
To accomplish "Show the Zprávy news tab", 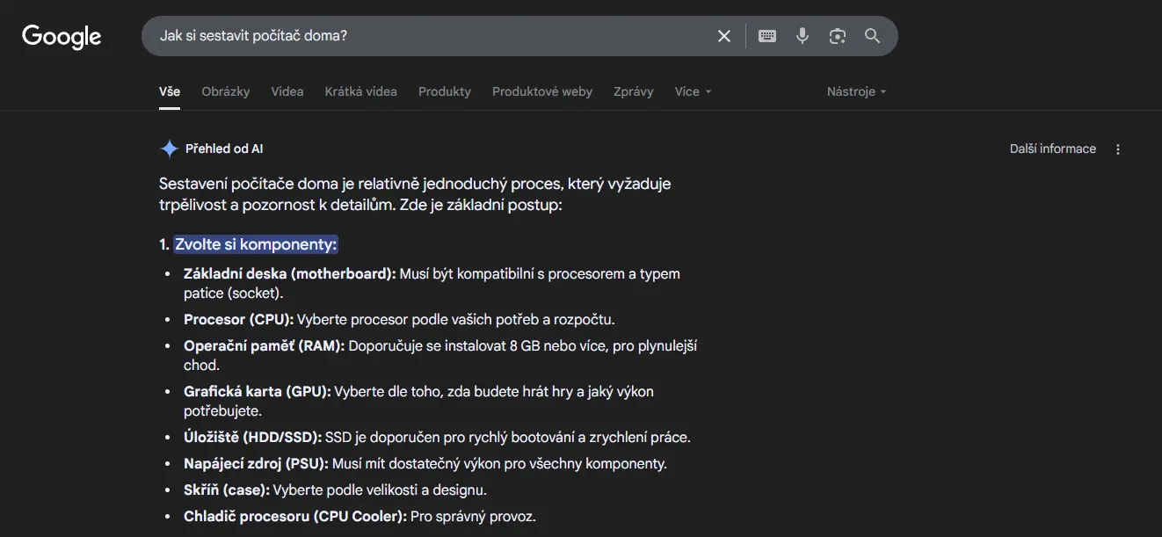I will point(633,91).
